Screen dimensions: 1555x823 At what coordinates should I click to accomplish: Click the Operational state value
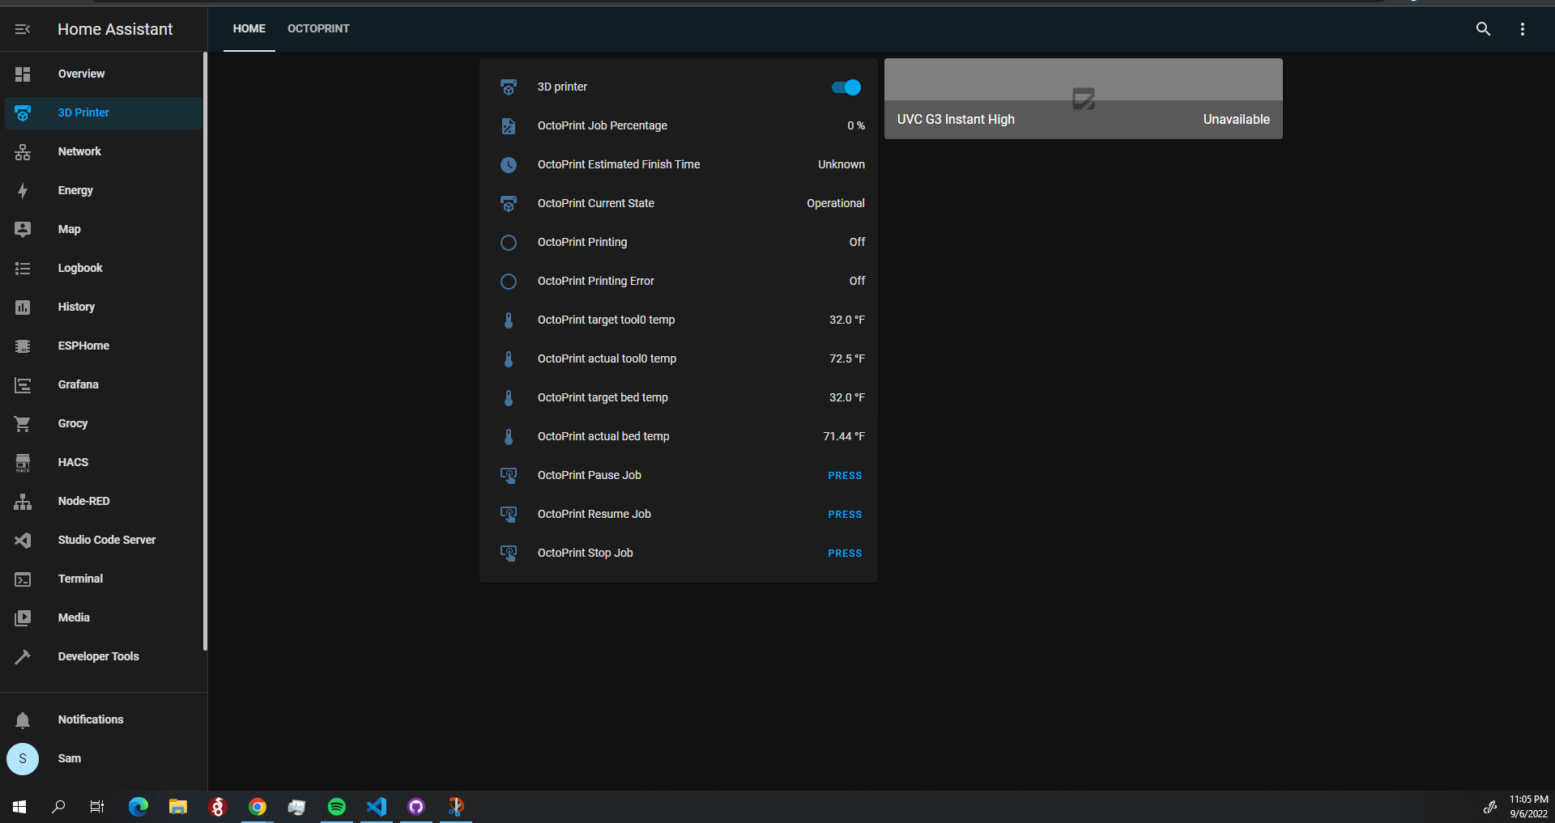(836, 204)
